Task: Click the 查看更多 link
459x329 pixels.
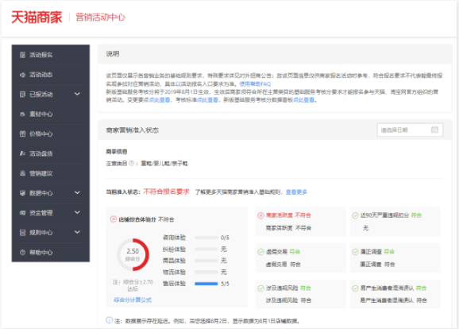Action: click(x=296, y=192)
